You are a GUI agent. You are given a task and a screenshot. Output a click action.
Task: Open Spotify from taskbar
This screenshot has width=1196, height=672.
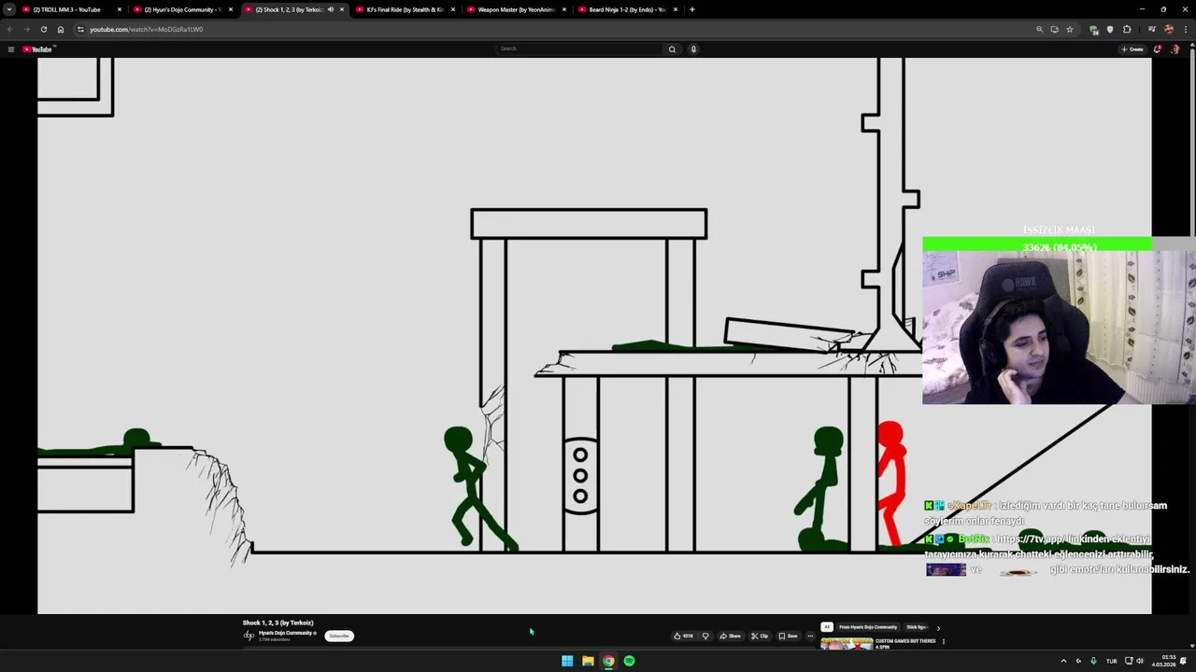pos(629,661)
